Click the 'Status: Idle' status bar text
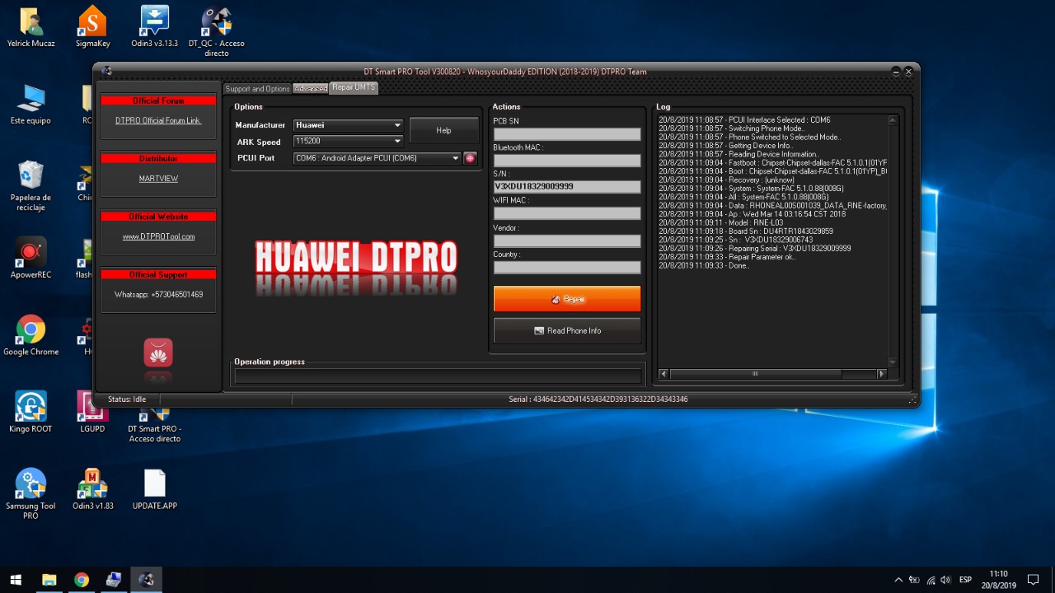 (x=127, y=399)
